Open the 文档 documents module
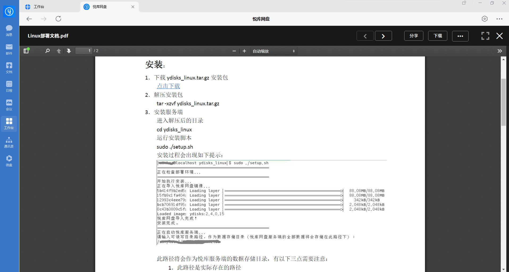 (x=9, y=68)
